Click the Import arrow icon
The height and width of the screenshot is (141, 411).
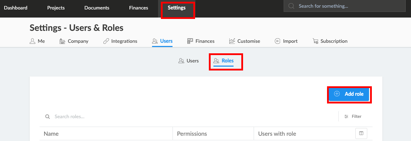pos(278,41)
